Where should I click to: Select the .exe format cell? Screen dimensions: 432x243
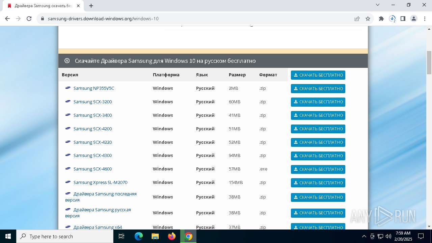pyautogui.click(x=263, y=169)
